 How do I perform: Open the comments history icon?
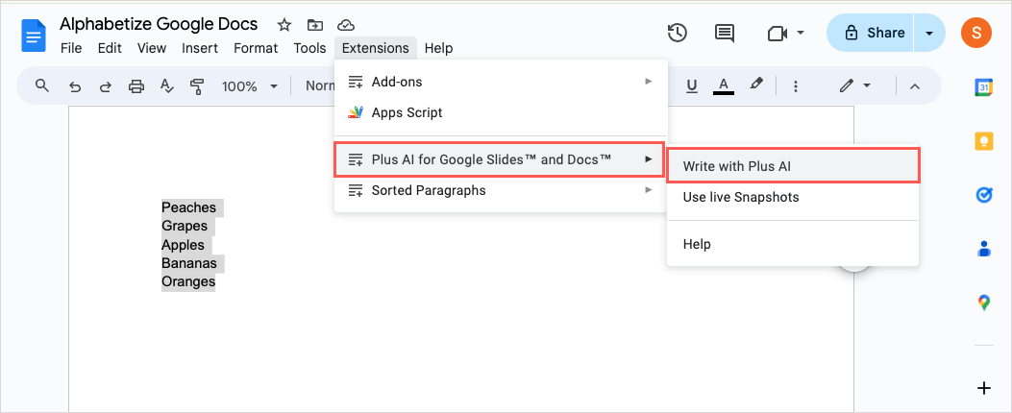tap(724, 33)
